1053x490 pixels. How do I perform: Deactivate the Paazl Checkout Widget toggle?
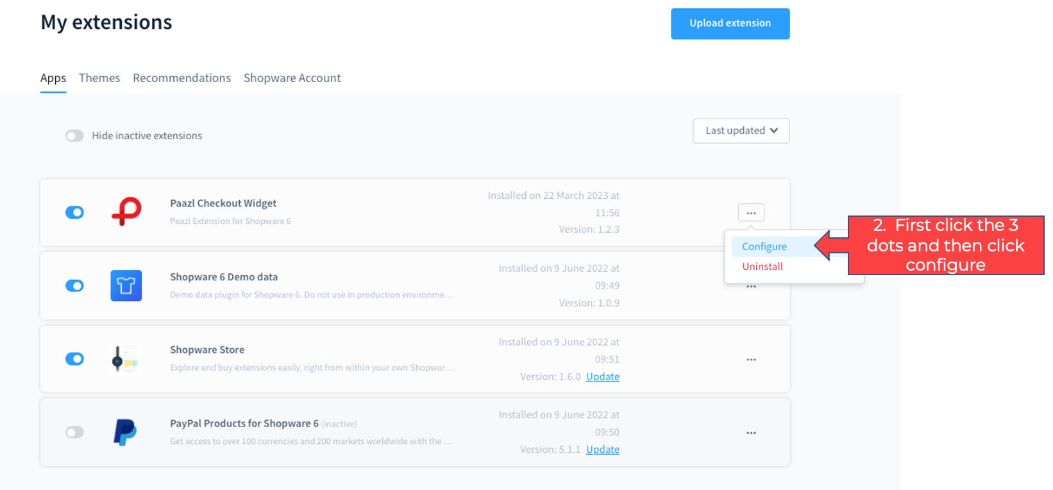(x=74, y=212)
